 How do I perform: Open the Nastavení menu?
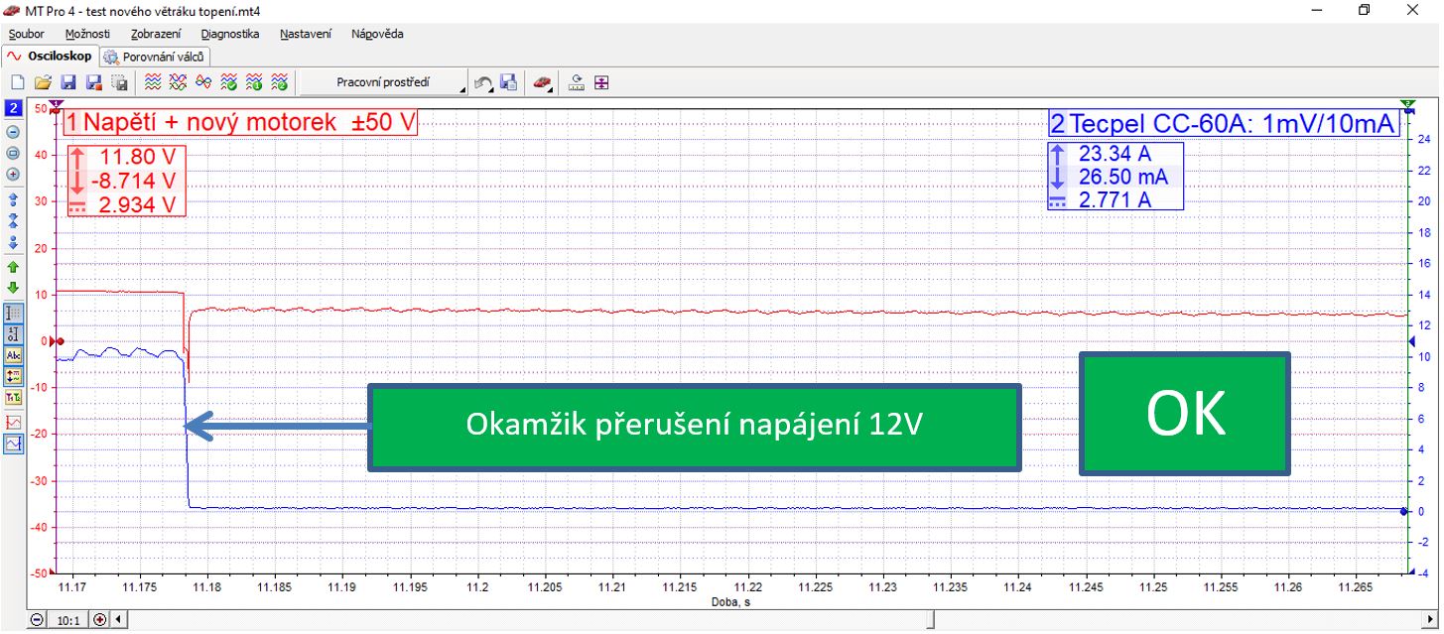(306, 34)
